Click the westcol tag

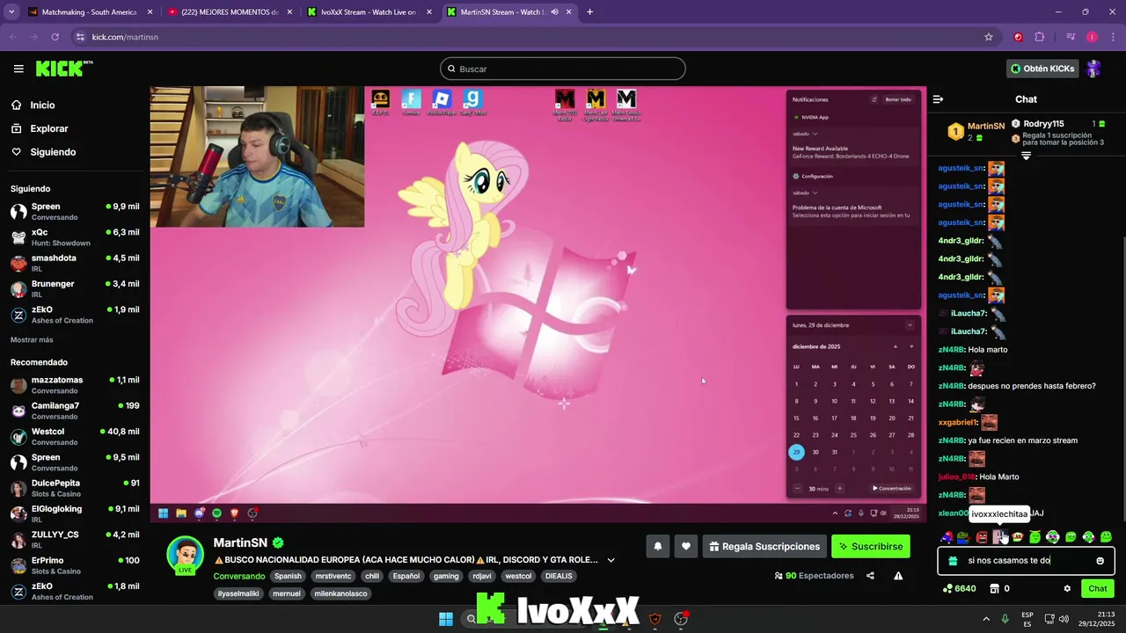pyautogui.click(x=518, y=576)
